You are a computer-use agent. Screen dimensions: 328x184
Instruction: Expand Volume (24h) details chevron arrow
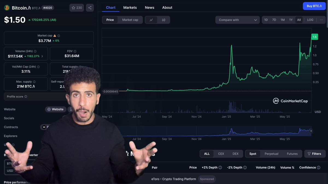coord(42,56)
